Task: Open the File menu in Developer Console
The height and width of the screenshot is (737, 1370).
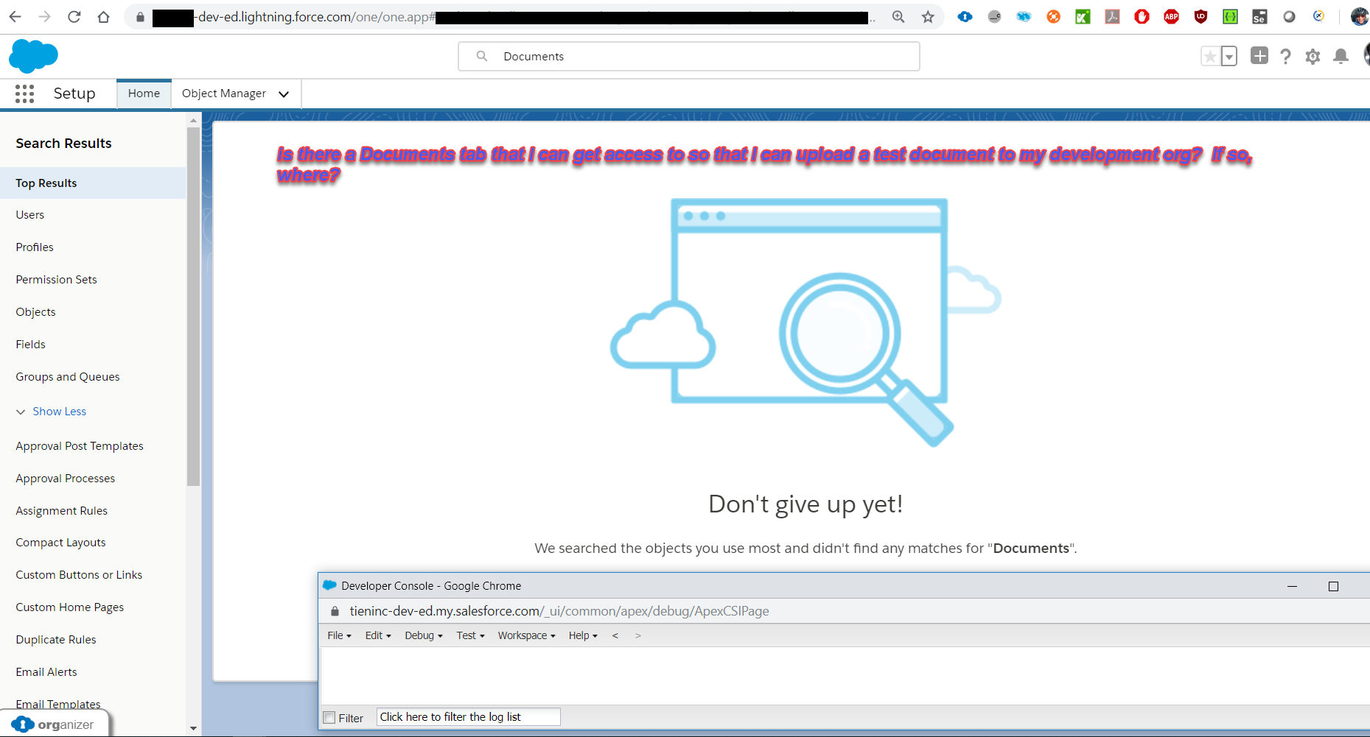Action: pos(339,635)
